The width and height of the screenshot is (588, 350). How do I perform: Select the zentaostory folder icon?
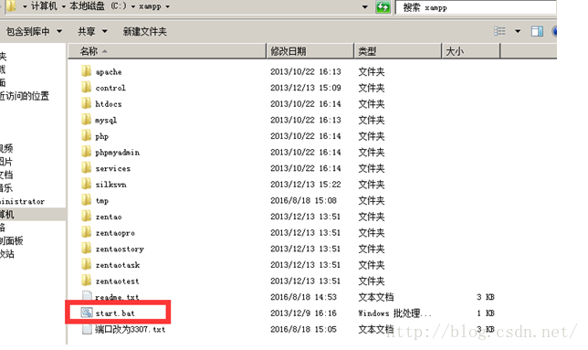tap(86, 249)
